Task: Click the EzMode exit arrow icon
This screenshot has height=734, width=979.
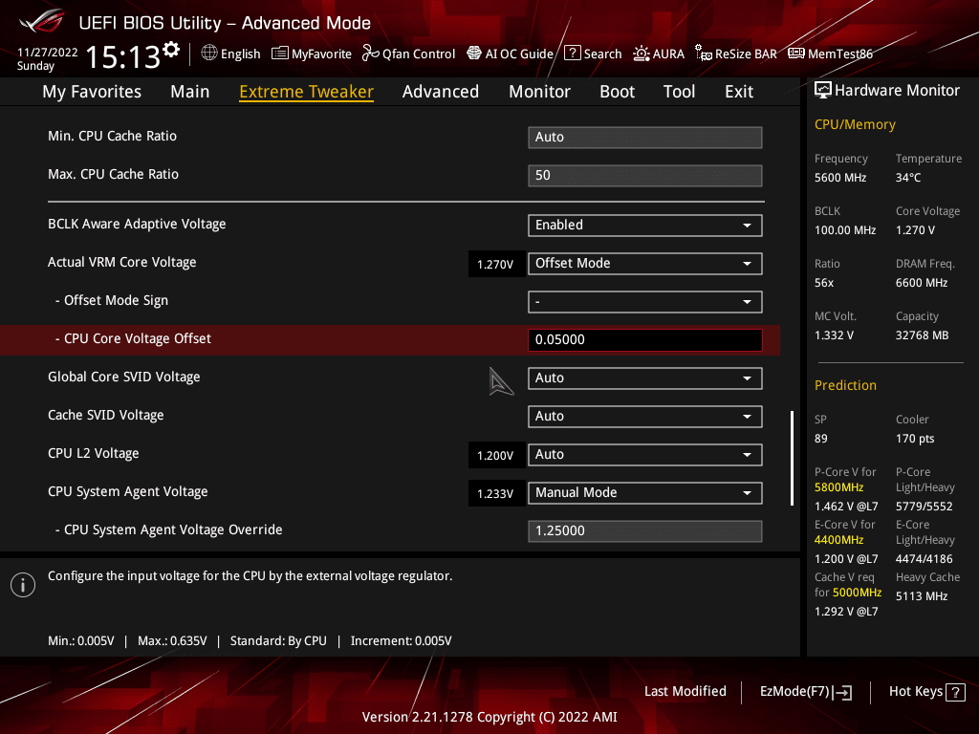Action: click(x=842, y=692)
